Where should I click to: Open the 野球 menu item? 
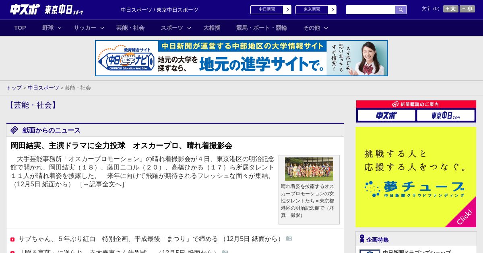pos(48,28)
